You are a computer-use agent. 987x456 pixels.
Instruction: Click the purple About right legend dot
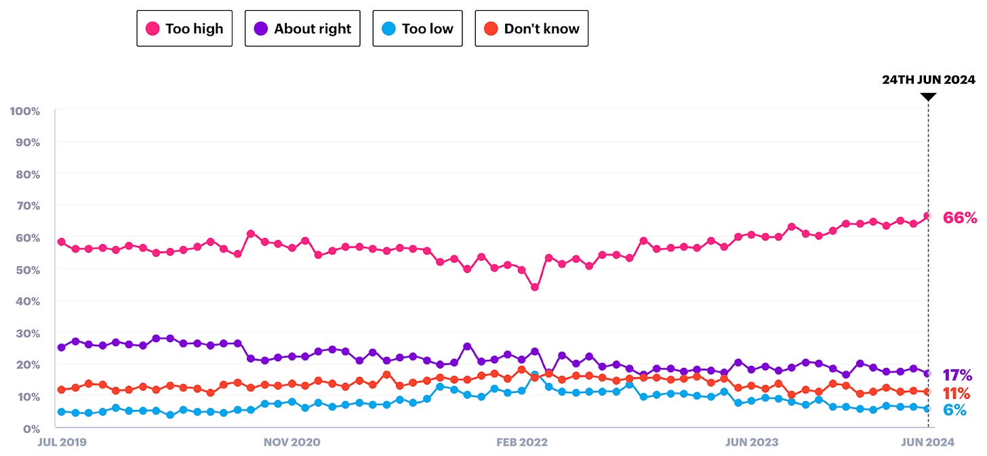point(261,28)
